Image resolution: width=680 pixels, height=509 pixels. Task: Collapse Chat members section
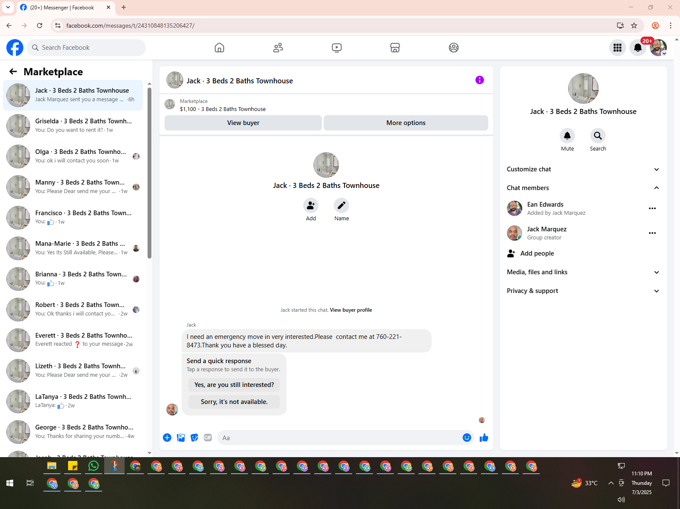pyautogui.click(x=583, y=188)
